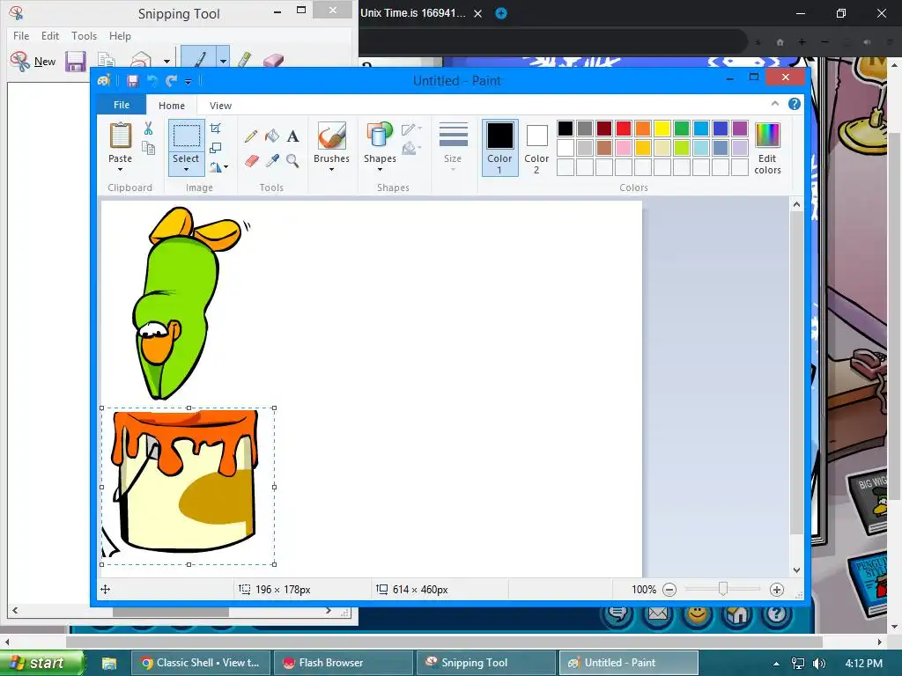902x676 pixels.
Task: Click Undo in Paint quick access toolbar
Action: point(152,81)
